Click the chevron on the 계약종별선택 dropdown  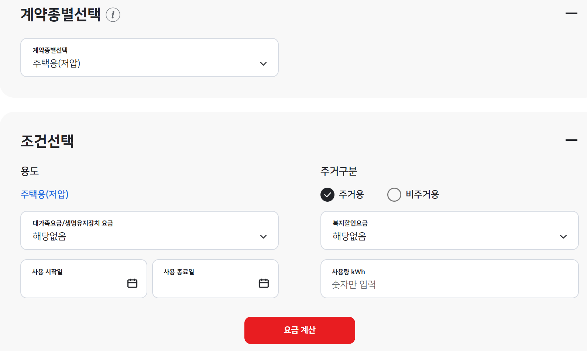point(263,63)
